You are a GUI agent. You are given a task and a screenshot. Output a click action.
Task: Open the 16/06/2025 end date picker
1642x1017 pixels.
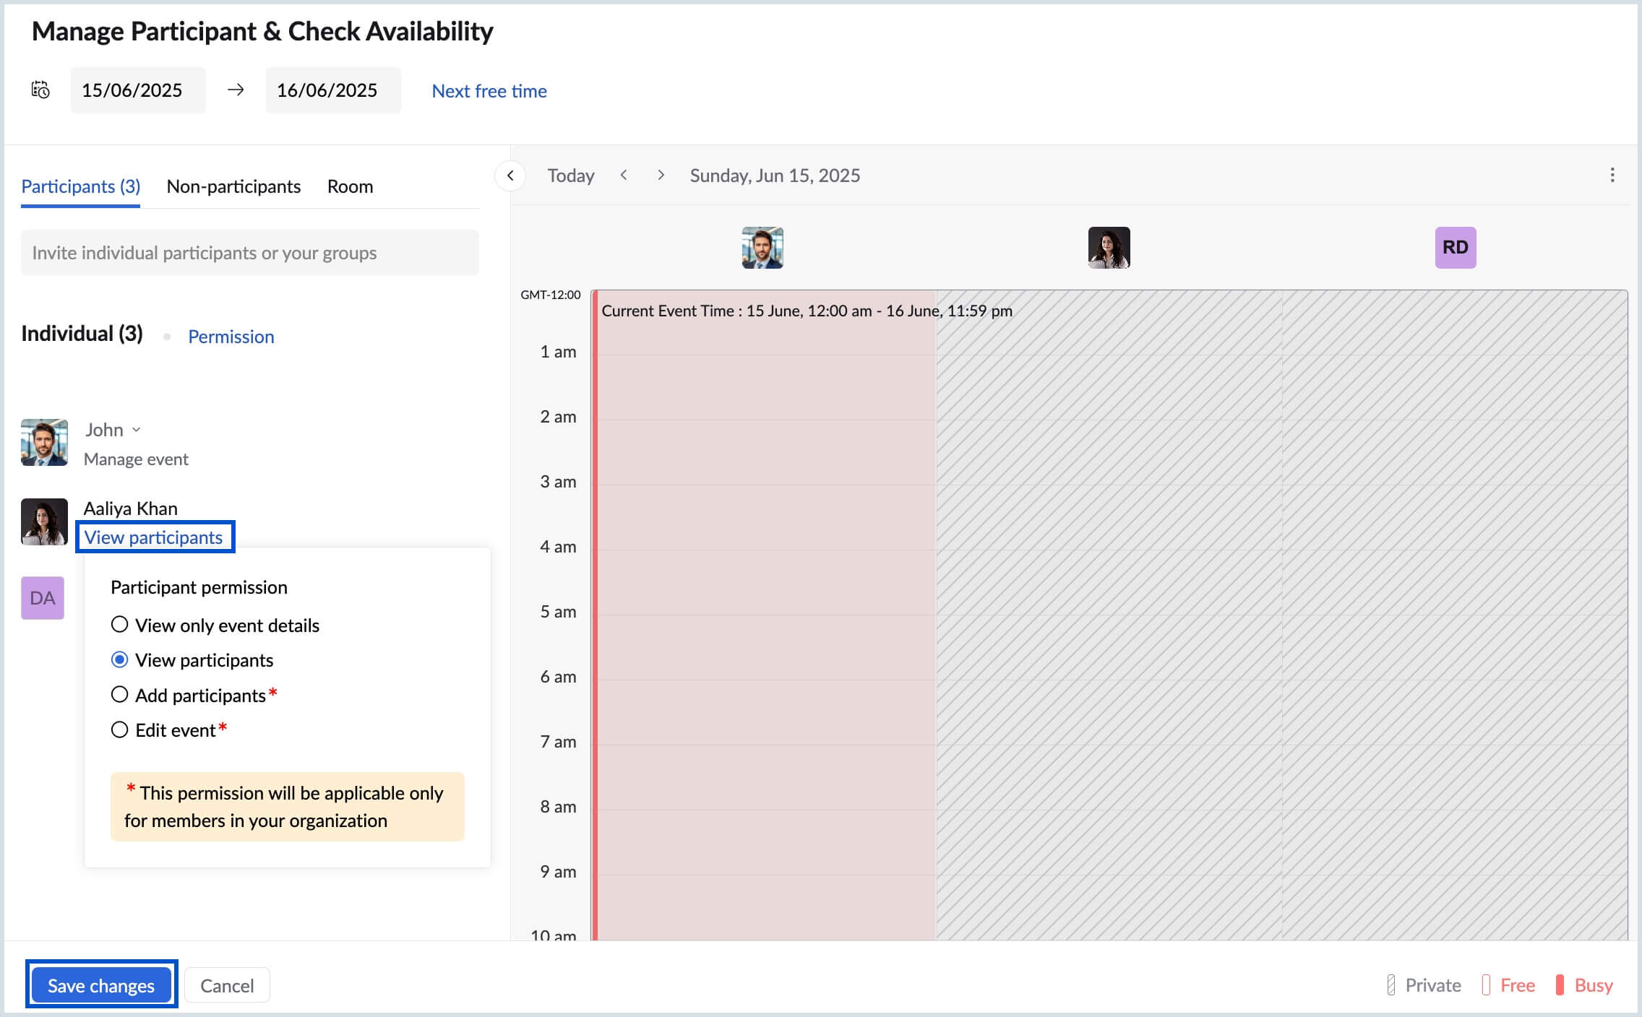332,90
